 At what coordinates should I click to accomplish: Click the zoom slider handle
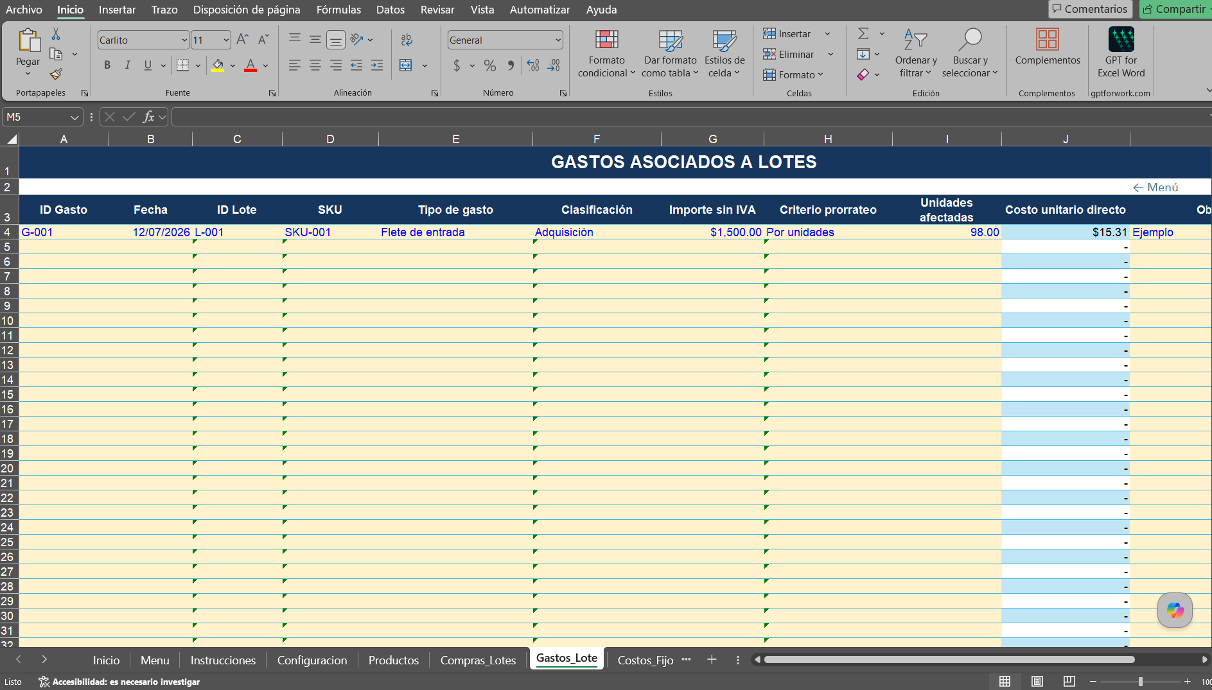1141,681
